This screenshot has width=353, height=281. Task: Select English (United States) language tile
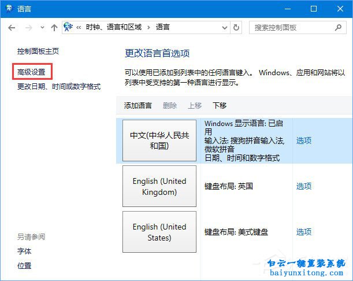click(159, 232)
